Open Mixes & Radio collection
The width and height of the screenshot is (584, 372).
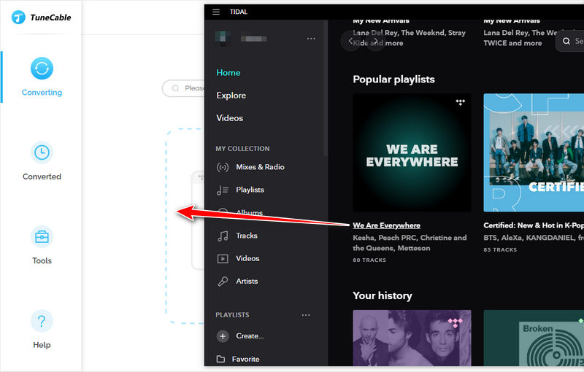[x=260, y=167]
